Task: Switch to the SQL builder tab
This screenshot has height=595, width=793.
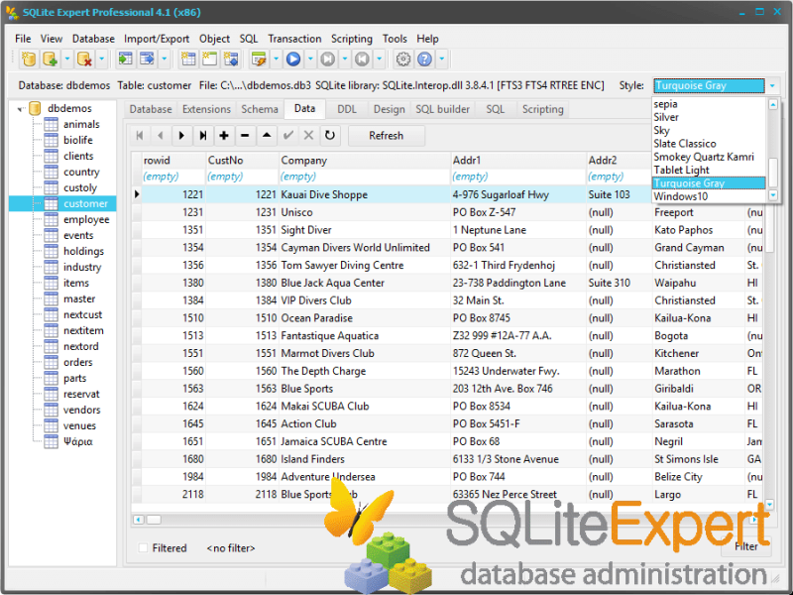Action: tap(442, 109)
